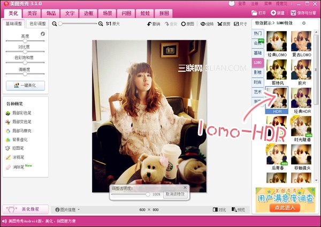Select the 局部马赛克 tool
The image size is (321, 227).
19,131
